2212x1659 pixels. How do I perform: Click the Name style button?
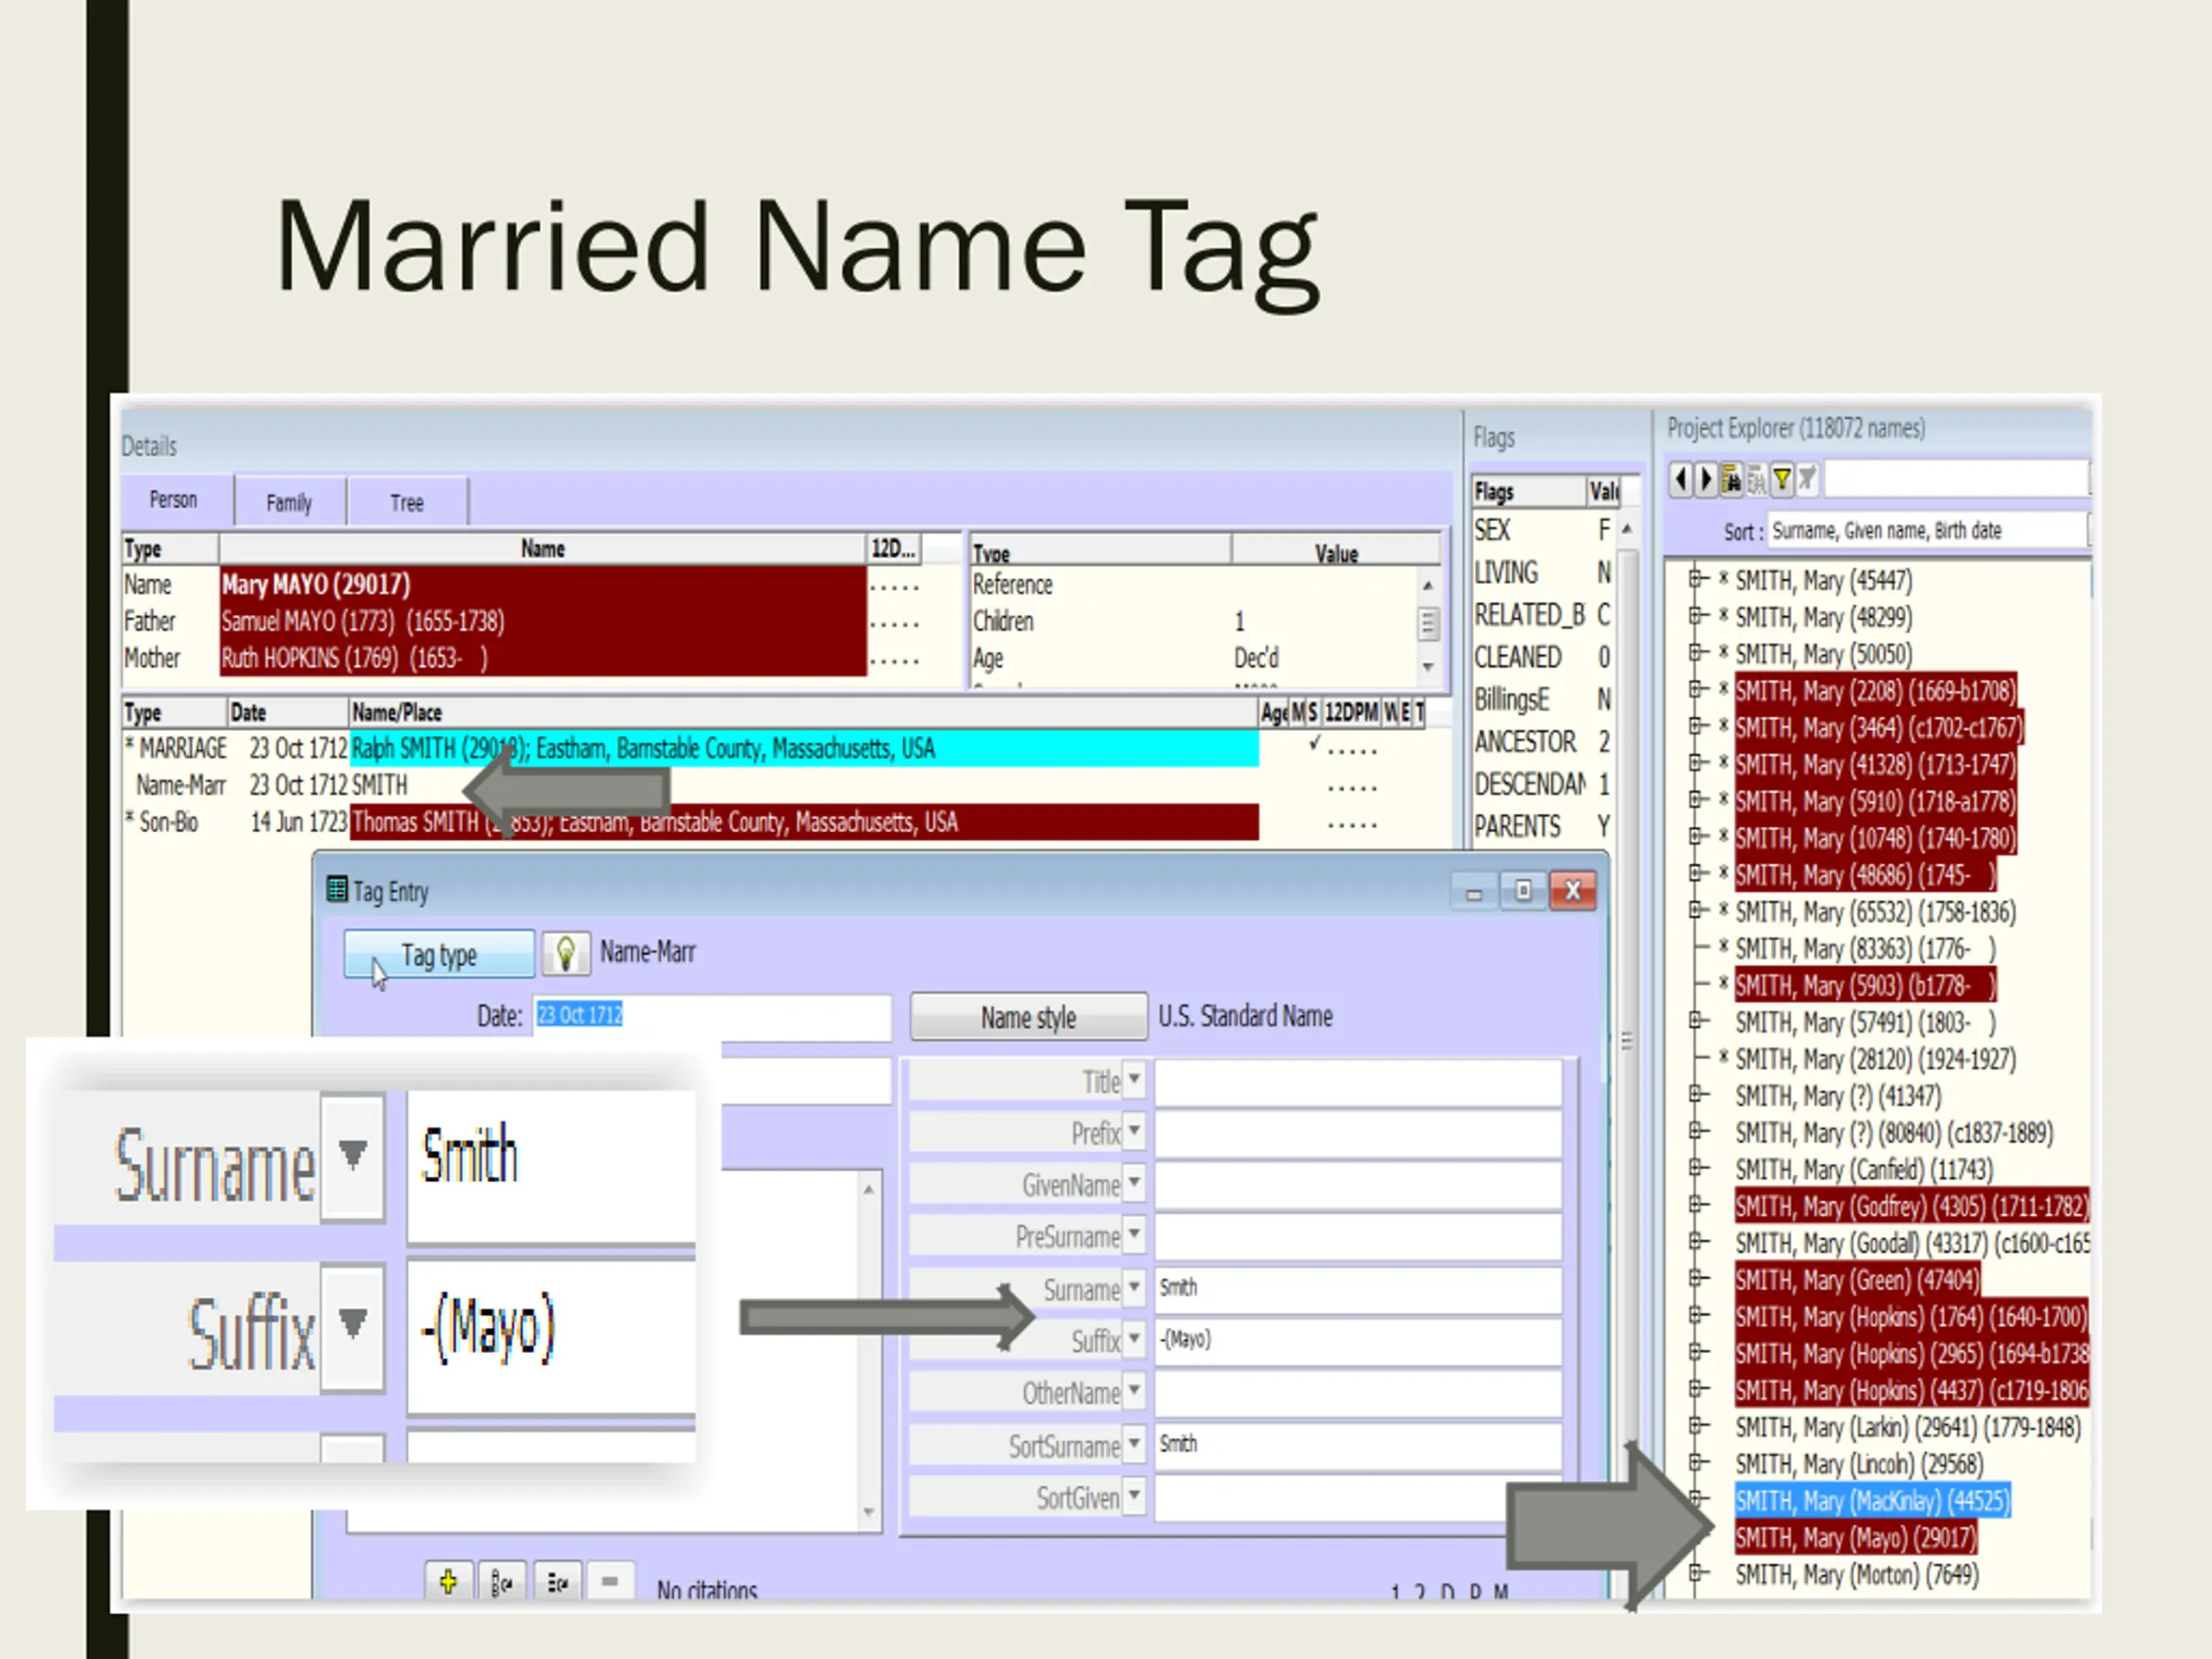click(x=1028, y=1017)
